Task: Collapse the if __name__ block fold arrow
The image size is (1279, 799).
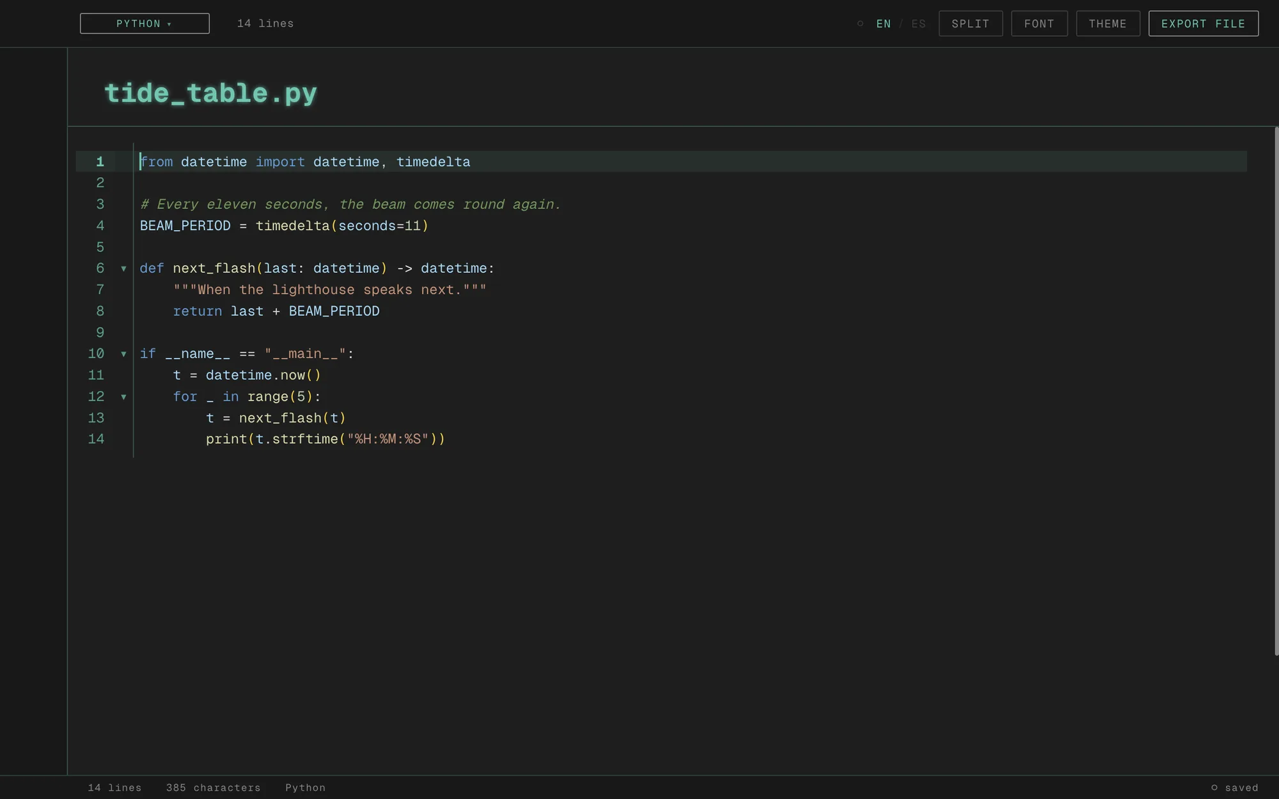Action: [123, 354]
